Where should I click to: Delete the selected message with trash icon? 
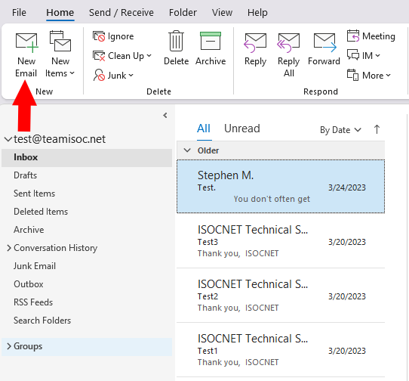[176, 41]
